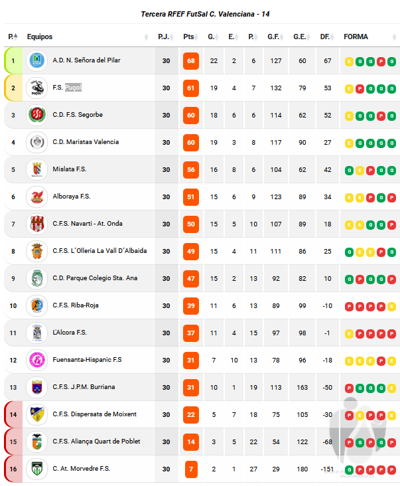The width and height of the screenshot is (400, 486).
Task: Sort table by Pts column
Action: coord(188,37)
